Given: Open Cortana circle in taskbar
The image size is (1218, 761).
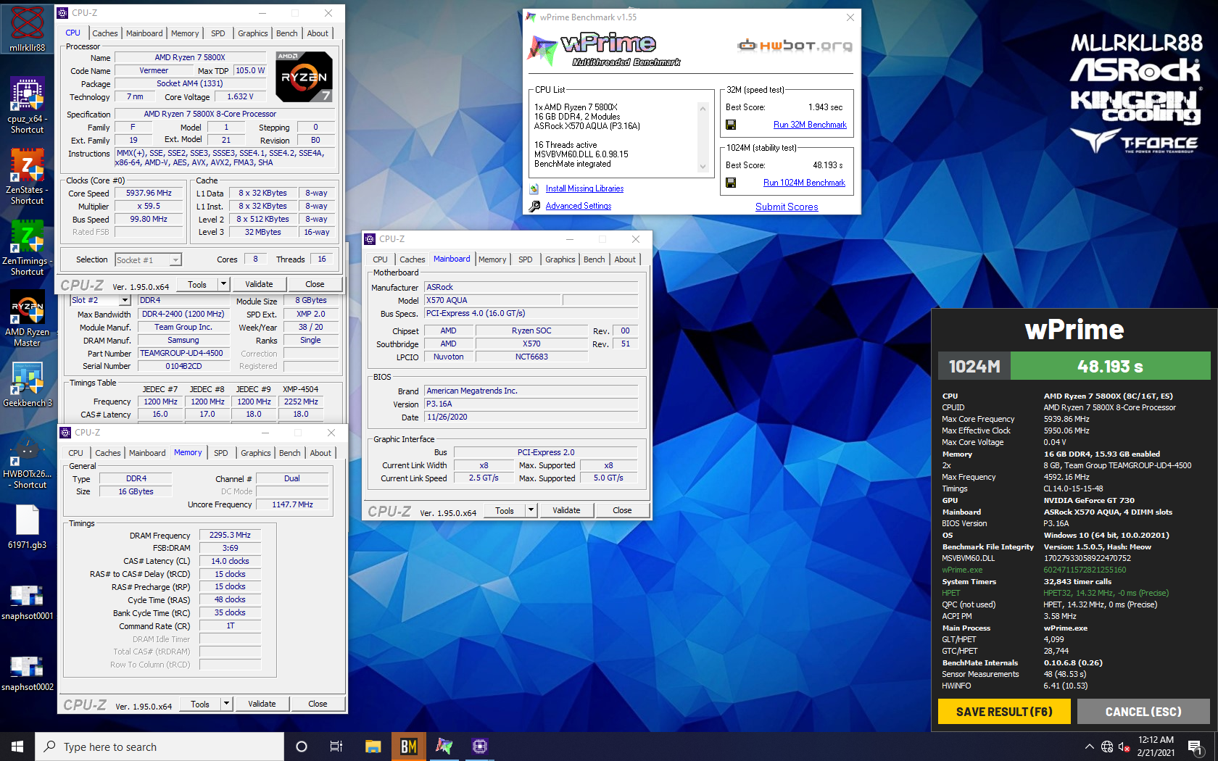Looking at the screenshot, I should pos(302,747).
